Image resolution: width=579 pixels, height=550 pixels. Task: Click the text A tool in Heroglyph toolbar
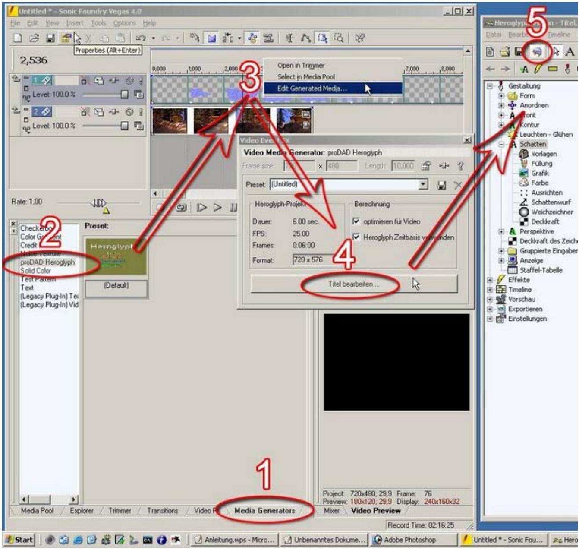(x=570, y=52)
